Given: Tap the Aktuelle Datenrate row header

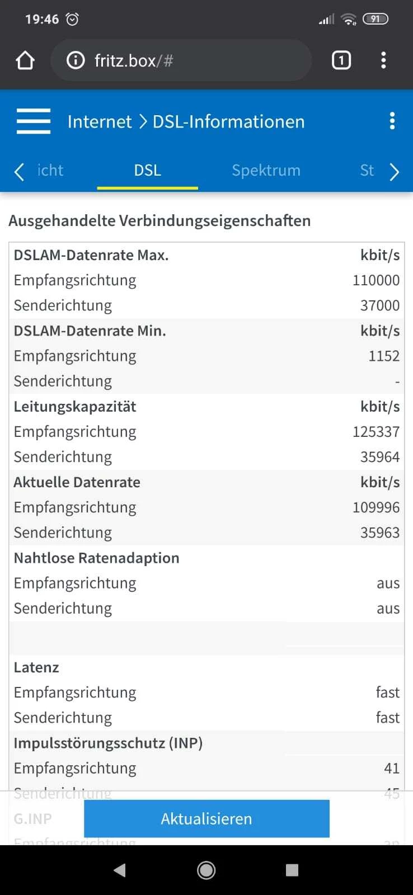Looking at the screenshot, I should click(x=77, y=482).
